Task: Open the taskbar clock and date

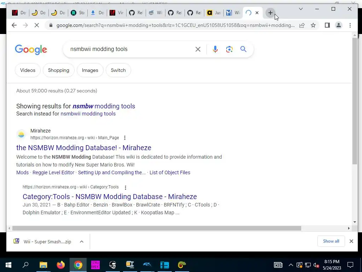Action: point(332,265)
